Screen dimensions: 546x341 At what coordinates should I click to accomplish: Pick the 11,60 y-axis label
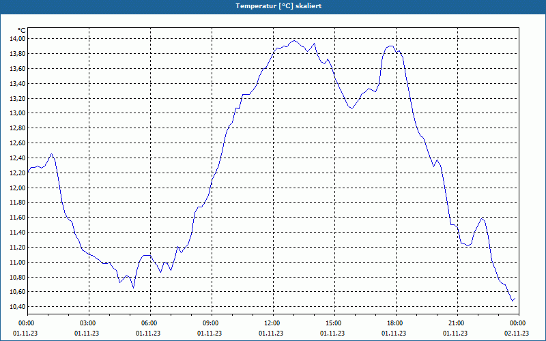click(17, 218)
